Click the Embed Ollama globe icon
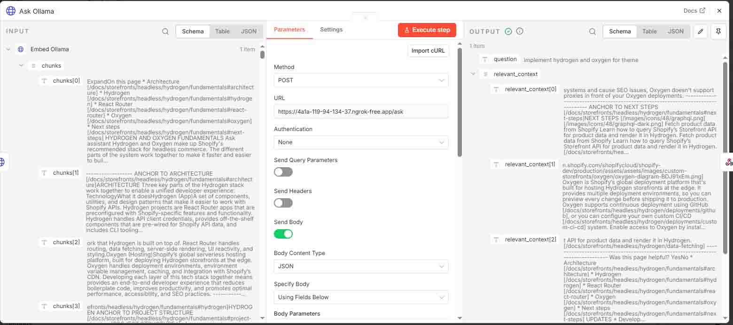The width and height of the screenshot is (733, 325). tap(21, 49)
